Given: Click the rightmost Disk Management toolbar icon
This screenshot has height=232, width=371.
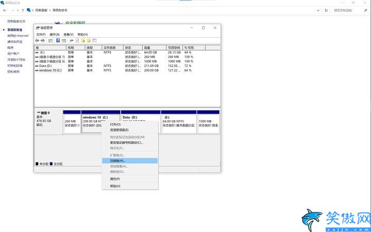Looking at the screenshot, I should 94,41.
